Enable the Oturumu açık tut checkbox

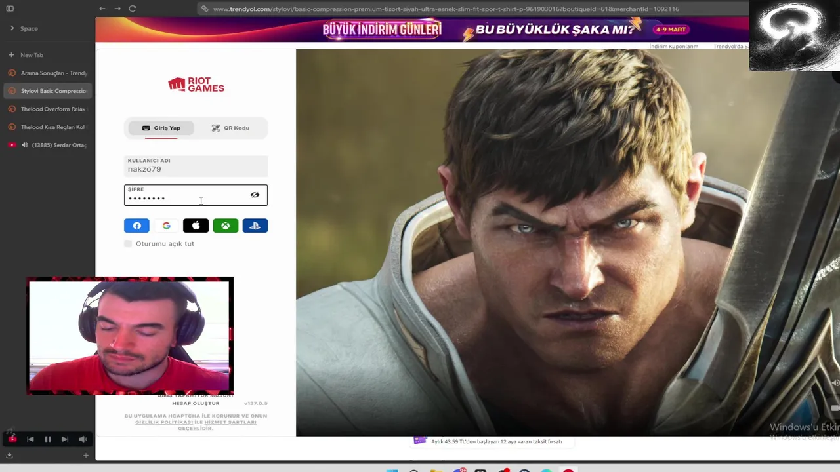128,243
